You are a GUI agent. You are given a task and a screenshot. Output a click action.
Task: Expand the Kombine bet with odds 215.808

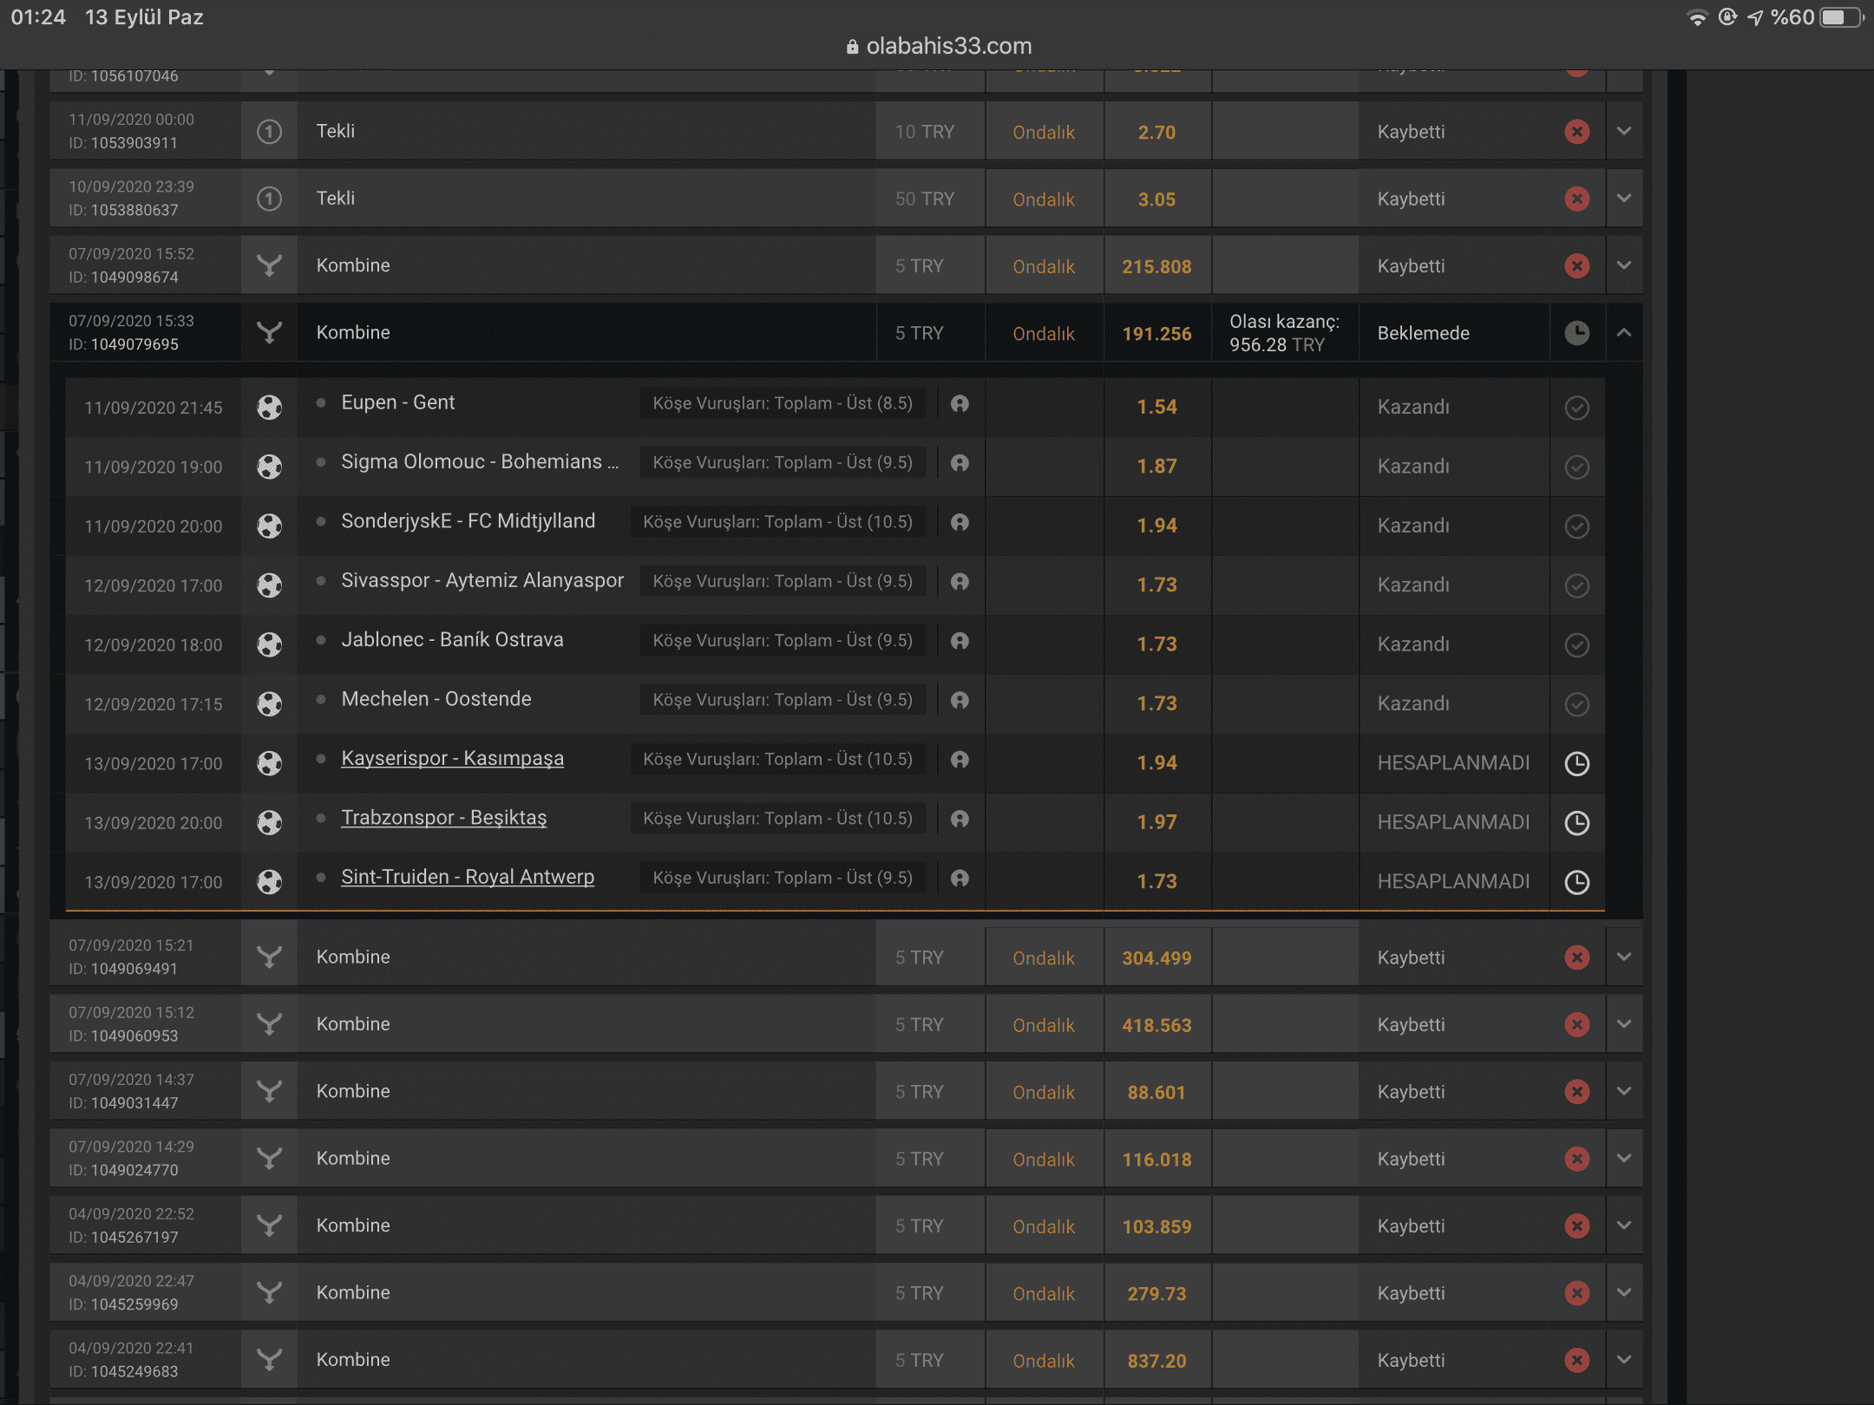(x=1624, y=265)
